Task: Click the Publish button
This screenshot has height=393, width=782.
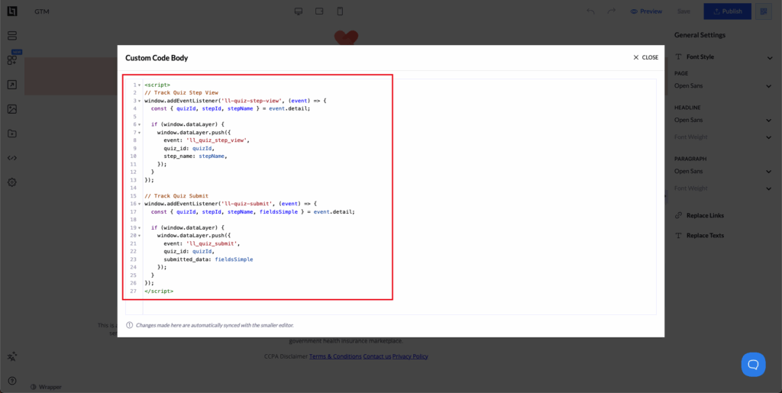Action: tap(727, 11)
